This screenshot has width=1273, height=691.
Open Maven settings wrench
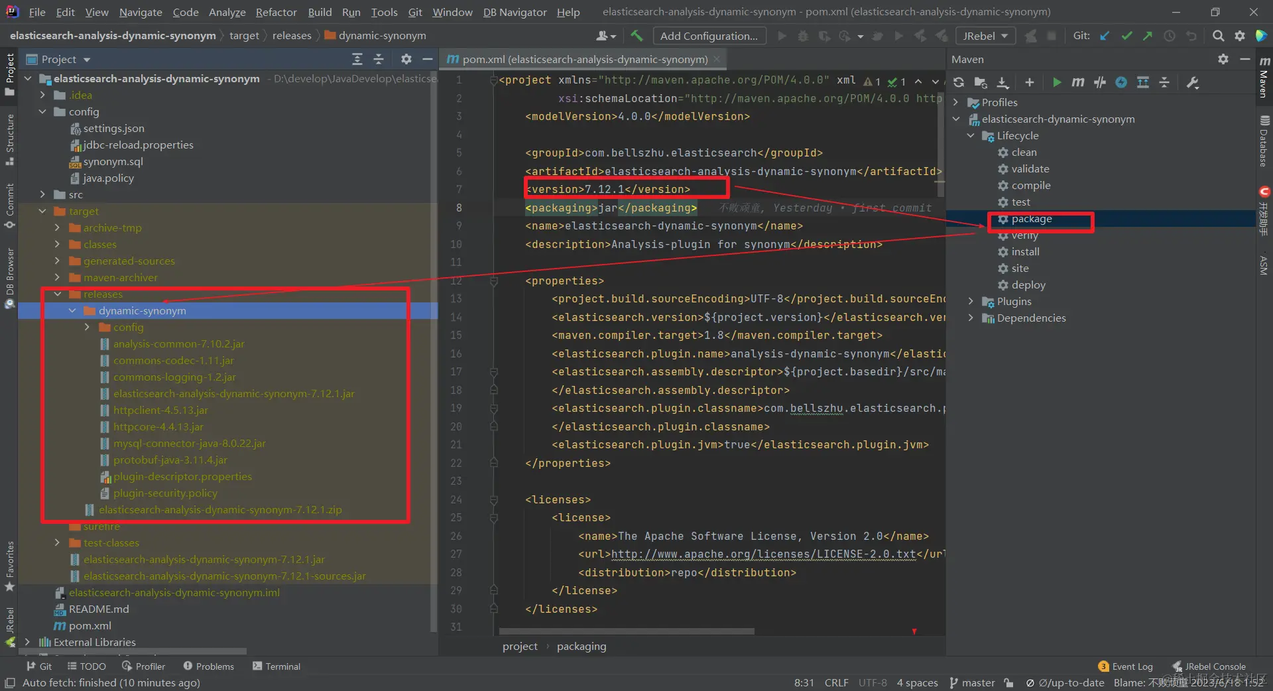(x=1193, y=82)
